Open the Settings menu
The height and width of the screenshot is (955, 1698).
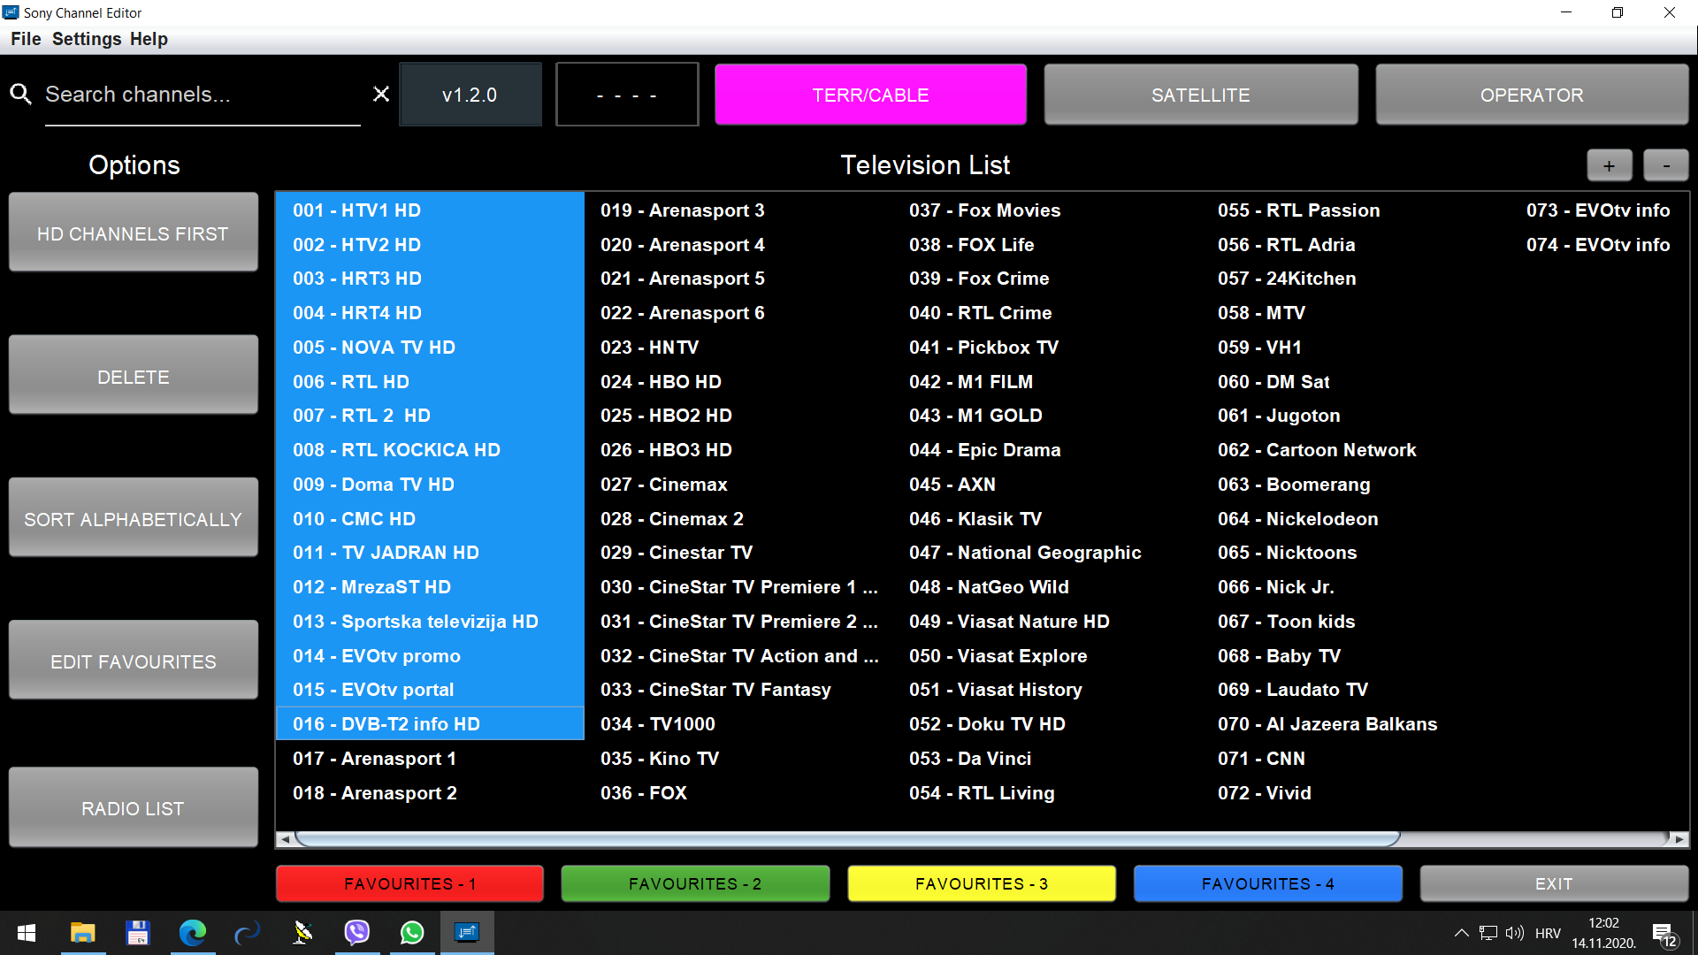coord(87,39)
